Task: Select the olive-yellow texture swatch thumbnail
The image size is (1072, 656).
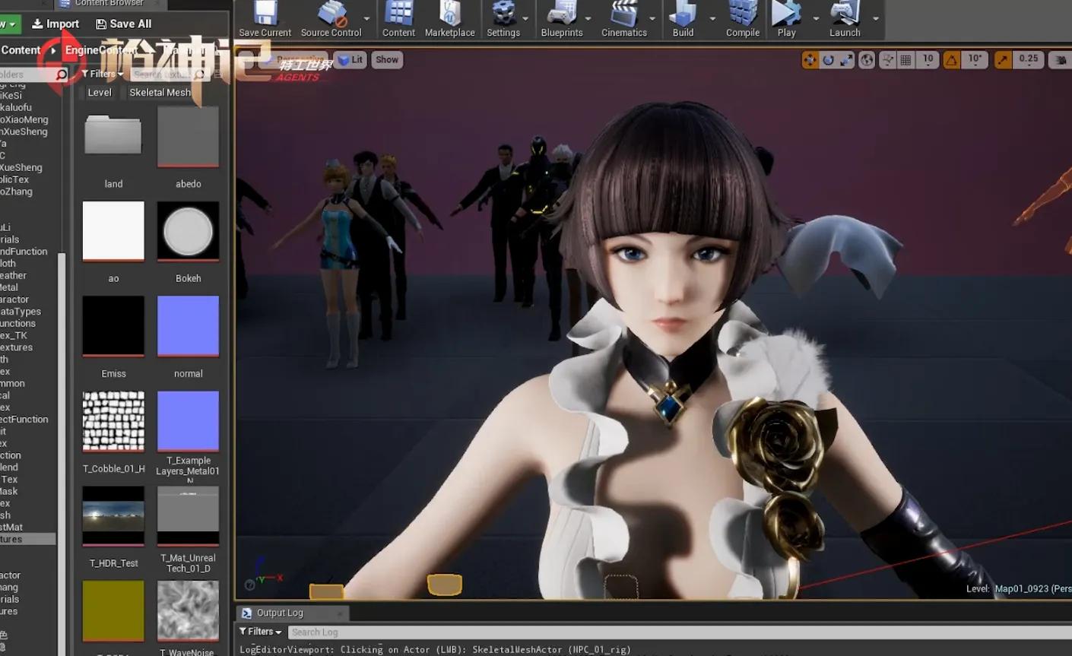Action: click(x=113, y=610)
